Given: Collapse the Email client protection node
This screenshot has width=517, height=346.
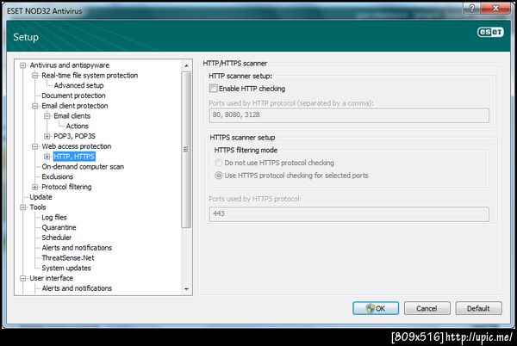Looking at the screenshot, I should click(x=35, y=106).
